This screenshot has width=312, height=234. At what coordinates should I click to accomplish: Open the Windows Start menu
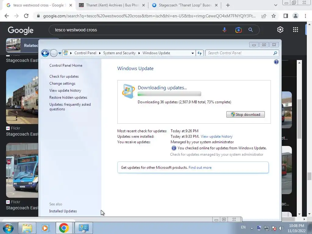8,228
